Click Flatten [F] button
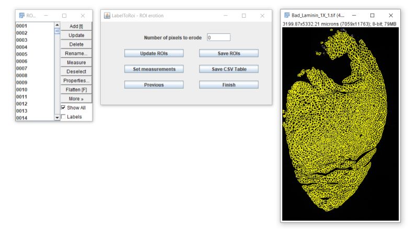Screen dimensions: 418x237 click(76, 89)
